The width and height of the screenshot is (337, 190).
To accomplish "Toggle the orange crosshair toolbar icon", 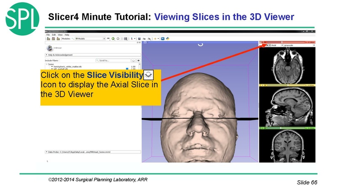I will [x=155, y=39].
